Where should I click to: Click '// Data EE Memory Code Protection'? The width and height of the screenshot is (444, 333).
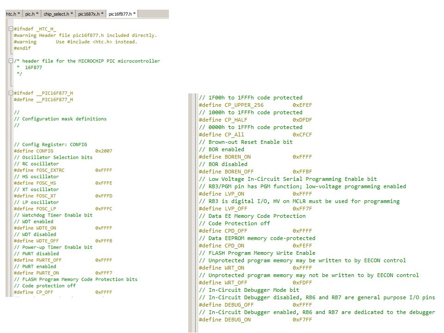(x=253, y=216)
